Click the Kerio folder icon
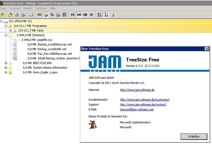 (x=15, y=31)
